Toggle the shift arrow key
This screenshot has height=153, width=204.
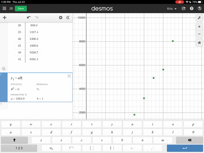tap(14, 140)
